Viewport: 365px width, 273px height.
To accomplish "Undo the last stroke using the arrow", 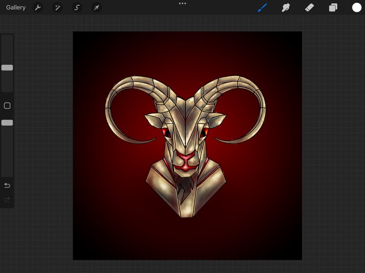I will tap(7, 185).
